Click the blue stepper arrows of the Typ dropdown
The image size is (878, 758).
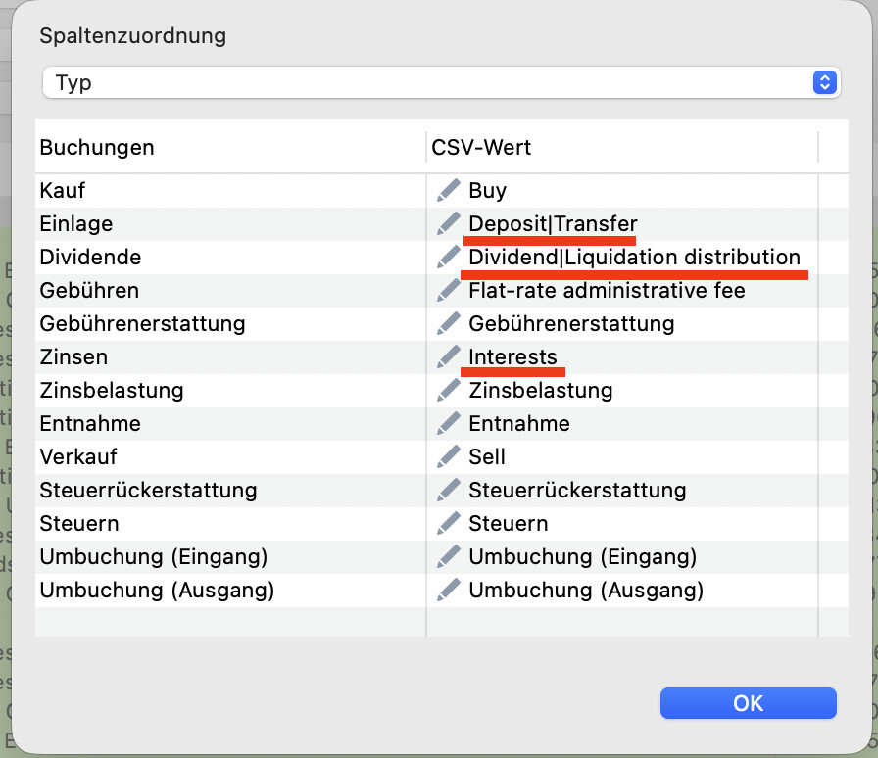pyautogui.click(x=824, y=83)
